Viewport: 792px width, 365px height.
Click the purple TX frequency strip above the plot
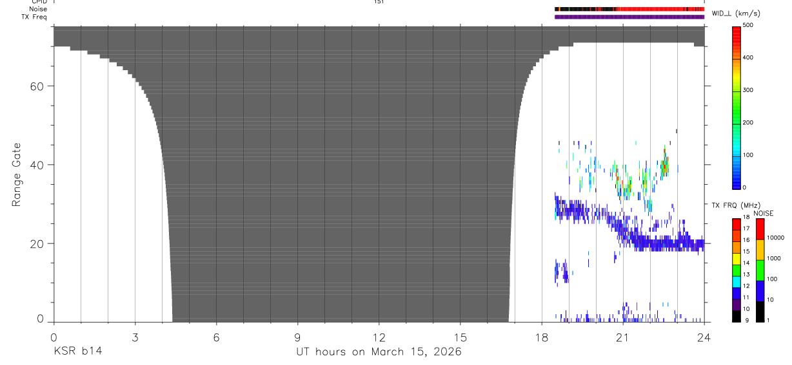[x=629, y=17]
